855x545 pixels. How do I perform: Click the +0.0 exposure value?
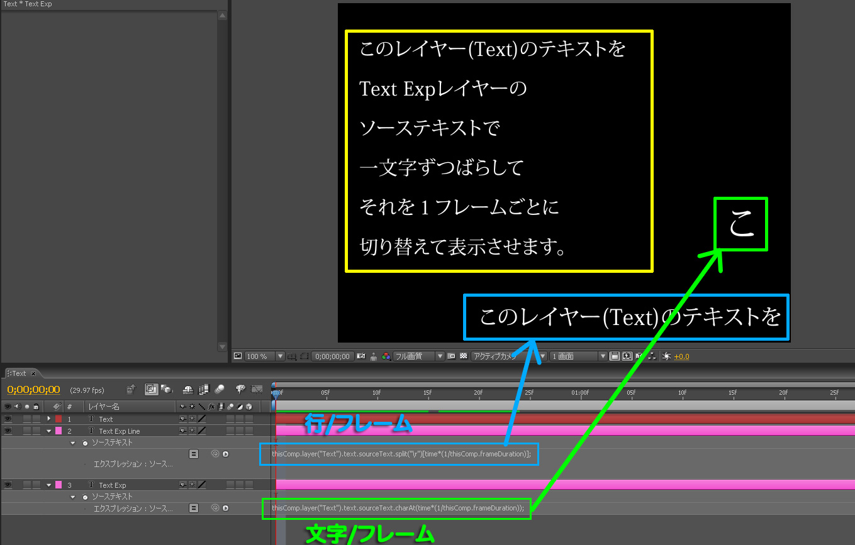[681, 356]
